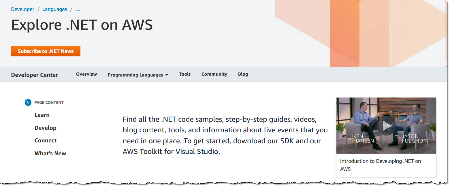This screenshot has height=187, width=450.
Task: Switch to the Community navigation tab
Action: point(214,74)
